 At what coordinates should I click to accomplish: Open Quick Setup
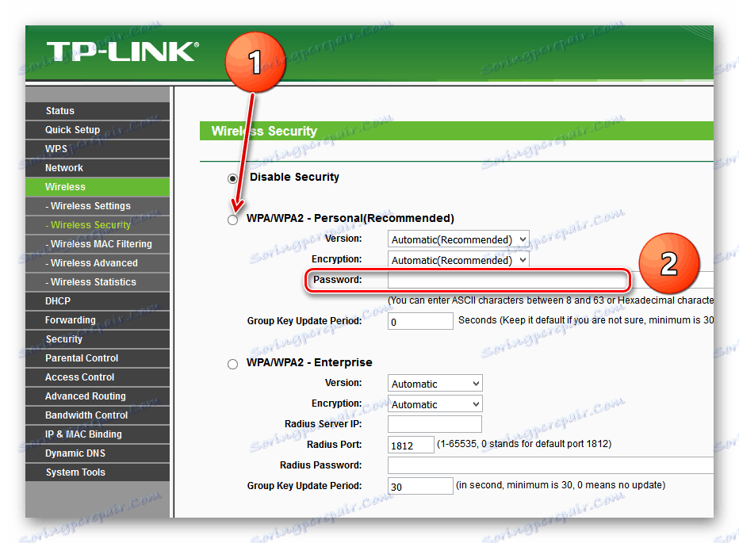(72, 129)
